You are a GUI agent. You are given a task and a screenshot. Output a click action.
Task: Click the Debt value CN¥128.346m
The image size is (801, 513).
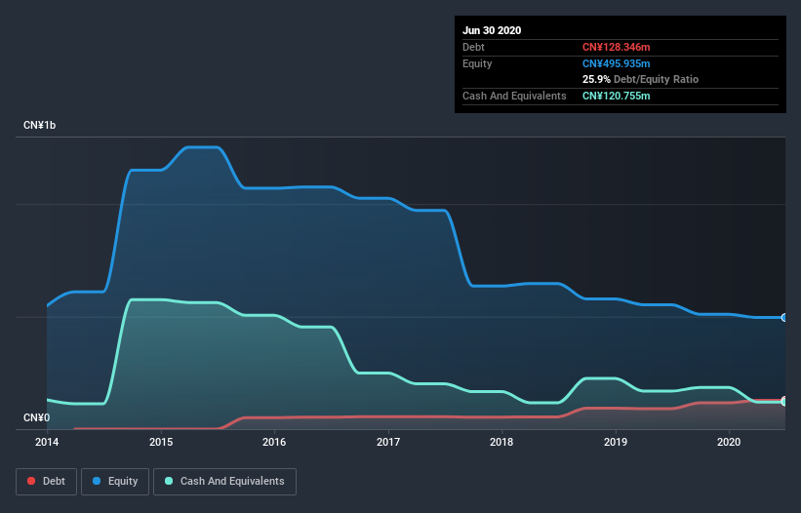tap(616, 48)
